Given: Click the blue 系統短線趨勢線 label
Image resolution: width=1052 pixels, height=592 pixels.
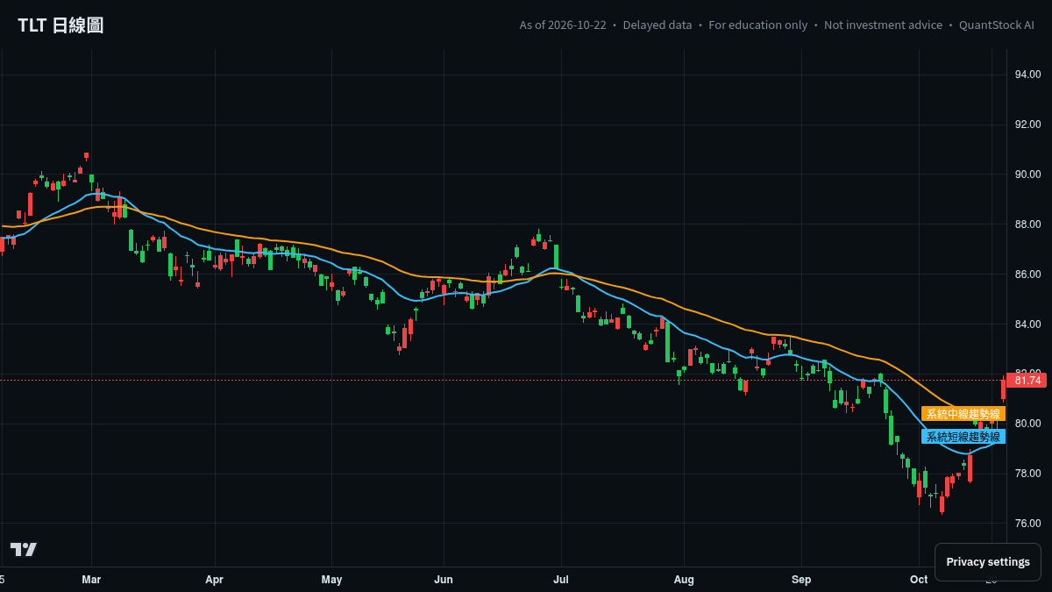Looking at the screenshot, I should click(x=963, y=437).
